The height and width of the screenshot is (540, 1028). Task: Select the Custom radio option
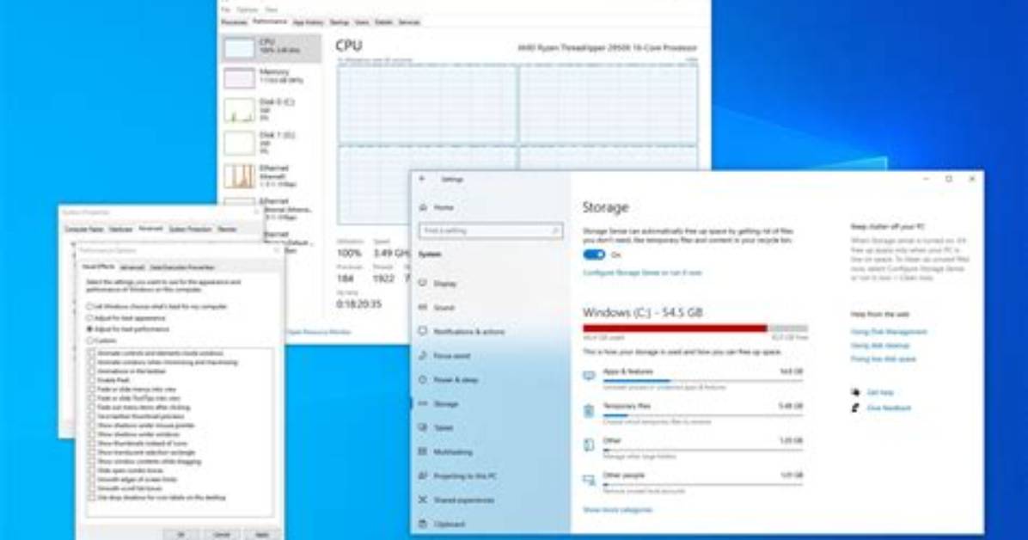pyautogui.click(x=90, y=341)
